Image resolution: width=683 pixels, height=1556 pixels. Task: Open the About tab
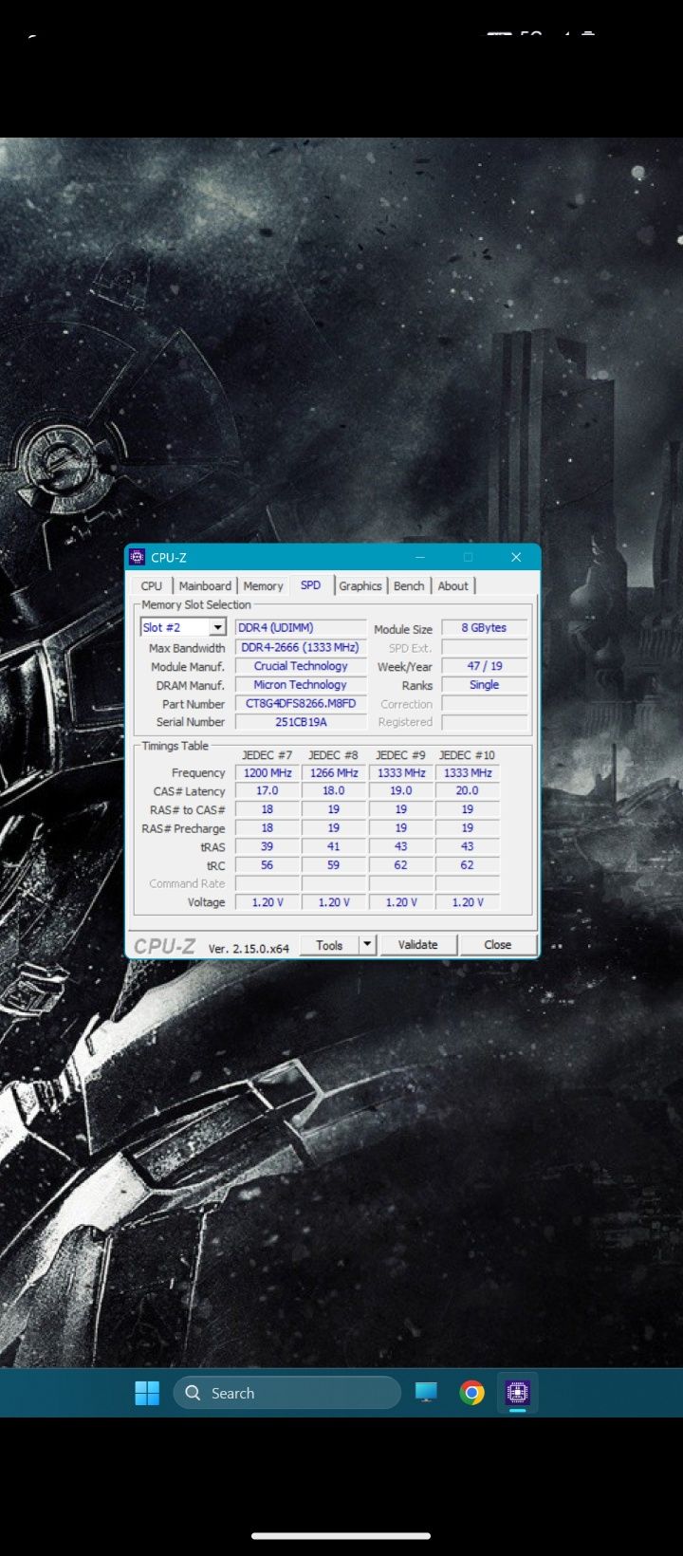click(452, 585)
